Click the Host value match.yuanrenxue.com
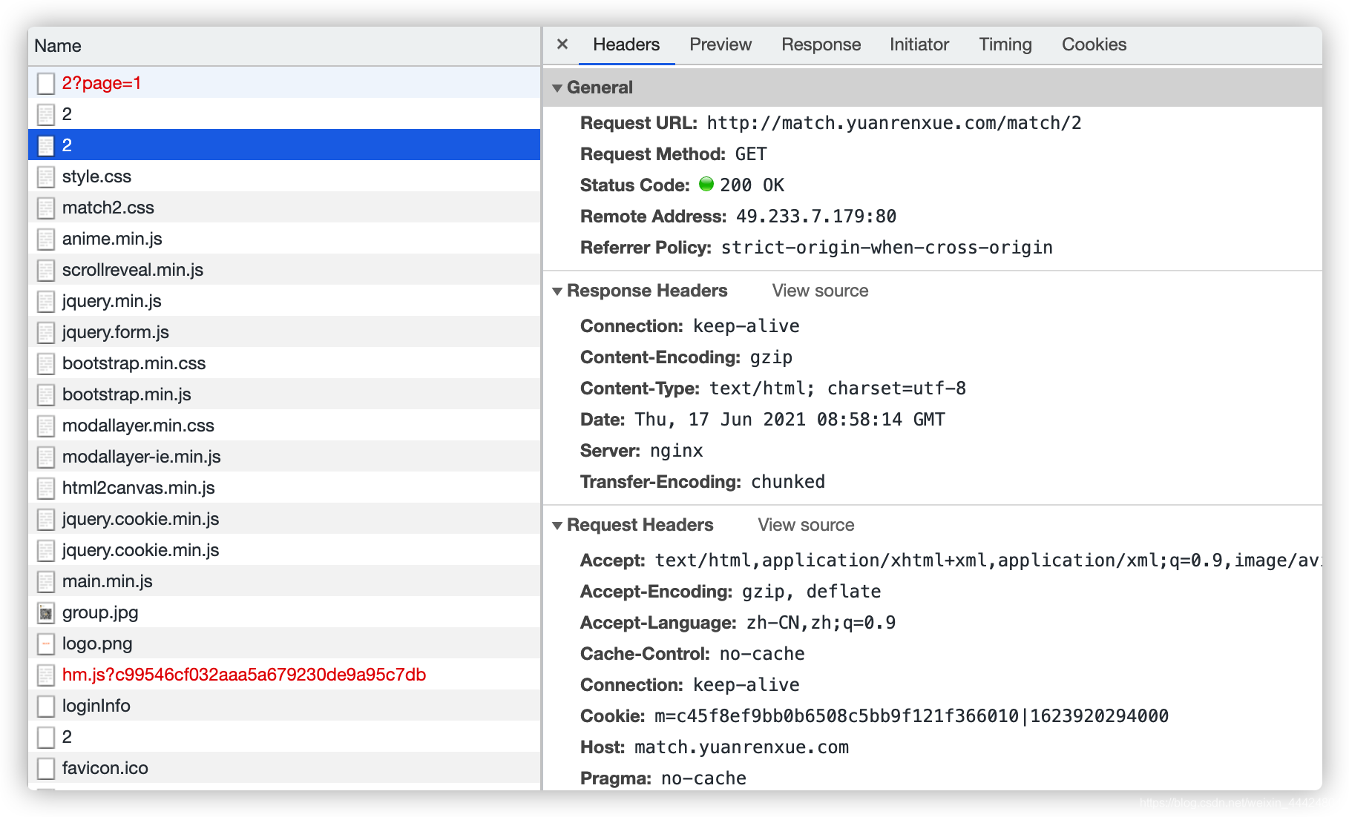The width and height of the screenshot is (1349, 817). click(741, 747)
